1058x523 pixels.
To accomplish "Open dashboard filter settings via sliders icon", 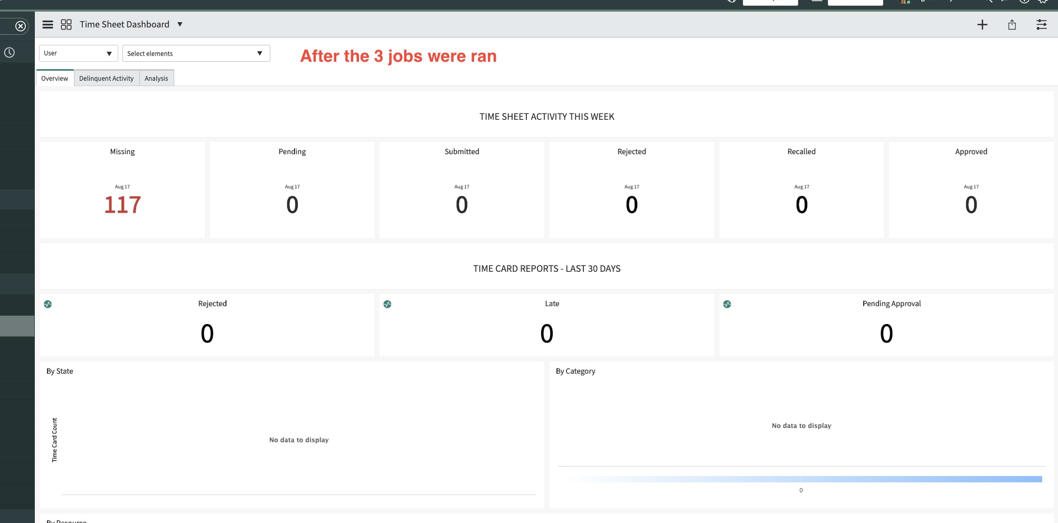I will click(x=1041, y=24).
